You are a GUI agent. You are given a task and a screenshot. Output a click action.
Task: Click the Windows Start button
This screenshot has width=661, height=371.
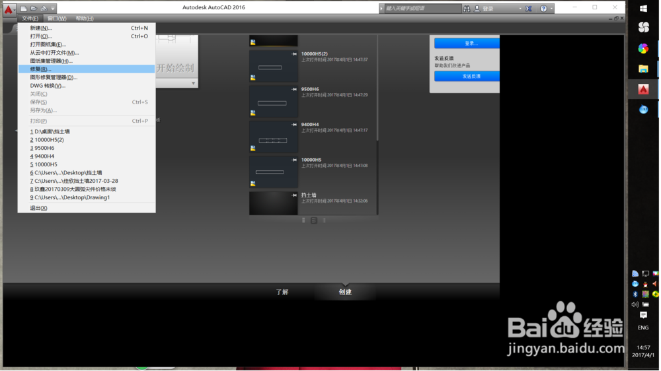(643, 9)
